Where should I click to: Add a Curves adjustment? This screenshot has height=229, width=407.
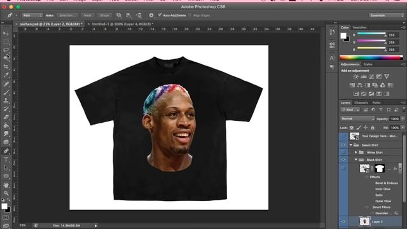tap(371, 76)
